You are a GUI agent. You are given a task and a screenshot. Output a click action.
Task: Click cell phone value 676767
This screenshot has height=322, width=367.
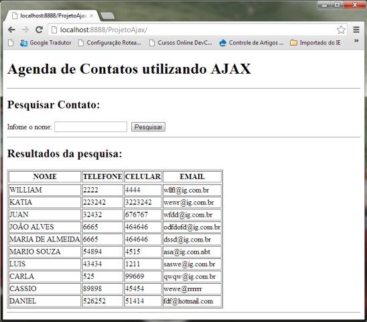click(x=137, y=215)
